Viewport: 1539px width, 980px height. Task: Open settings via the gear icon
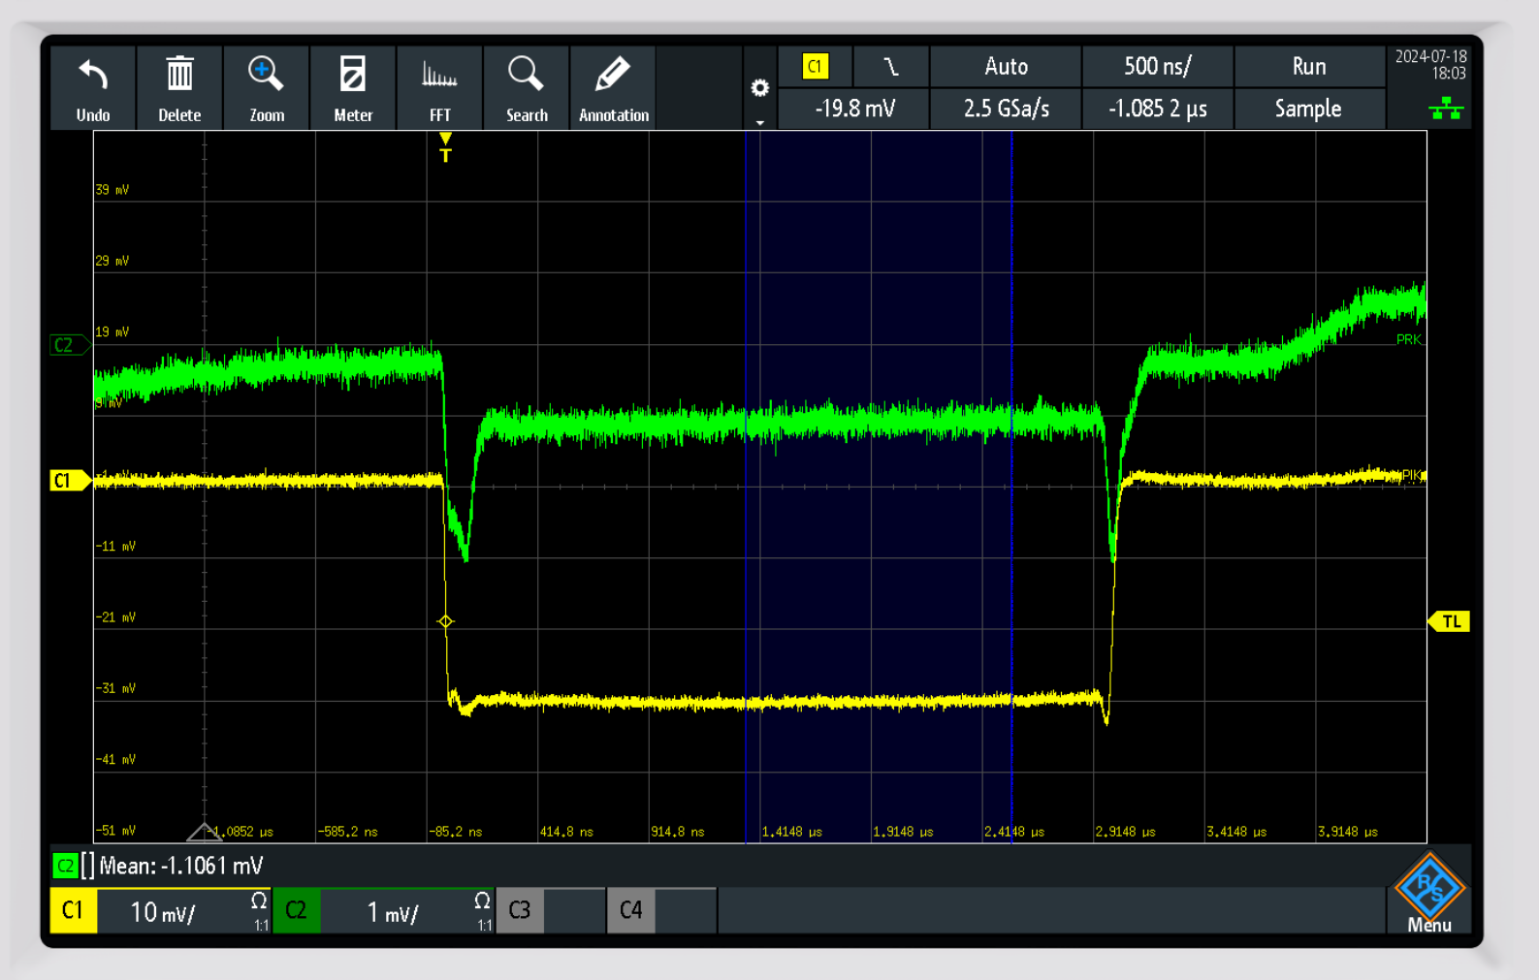(760, 89)
